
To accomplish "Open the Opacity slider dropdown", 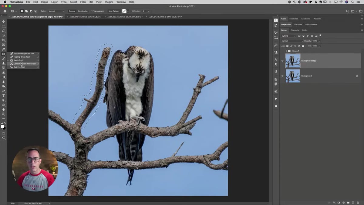I will [319, 41].
